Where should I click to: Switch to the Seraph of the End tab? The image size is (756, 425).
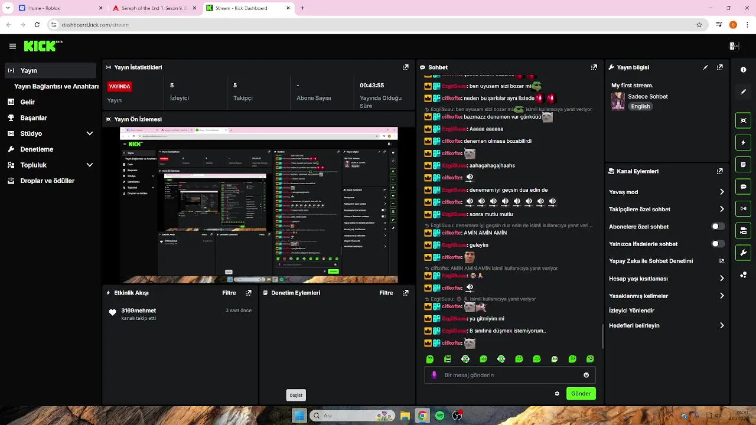tap(154, 8)
